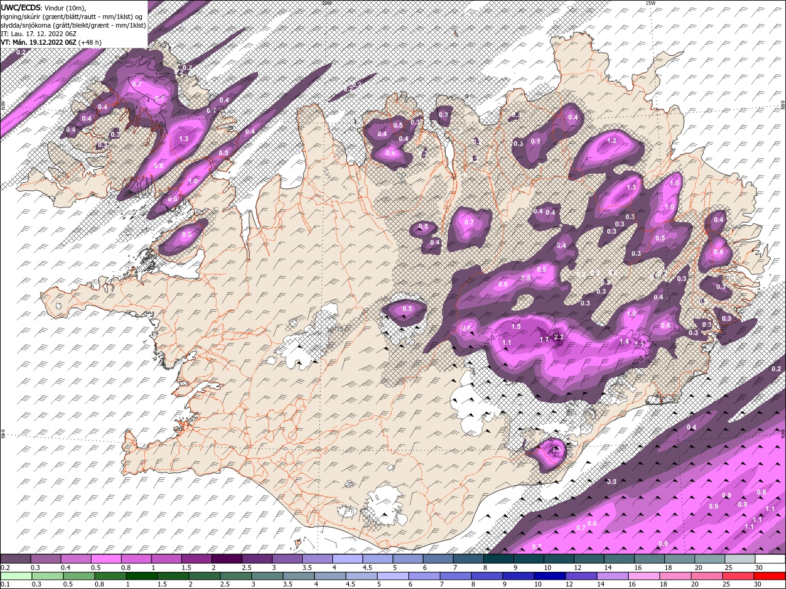Click the lavender 4–4.5 swatch on snow scale

tap(348, 559)
